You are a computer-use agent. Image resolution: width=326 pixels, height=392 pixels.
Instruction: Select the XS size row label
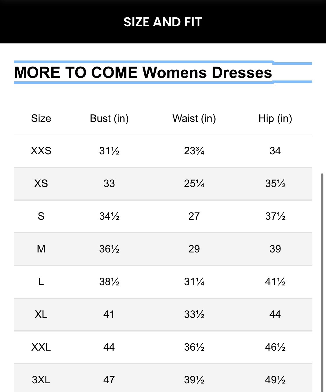coord(41,184)
